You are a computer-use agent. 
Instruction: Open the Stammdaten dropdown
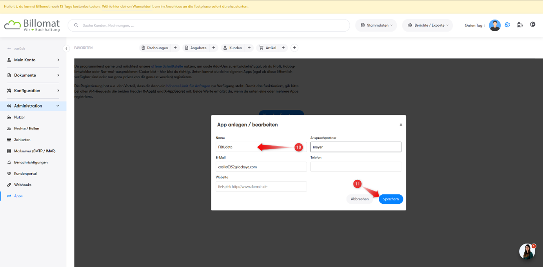376,25
